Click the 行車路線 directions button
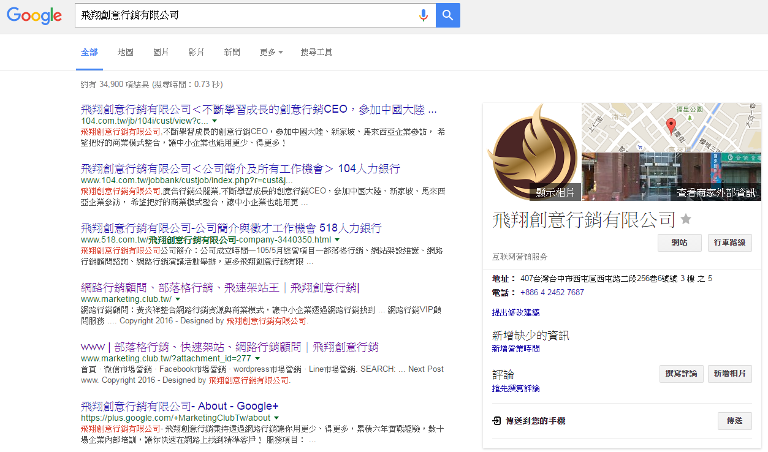The width and height of the screenshot is (768, 452). [x=730, y=243]
